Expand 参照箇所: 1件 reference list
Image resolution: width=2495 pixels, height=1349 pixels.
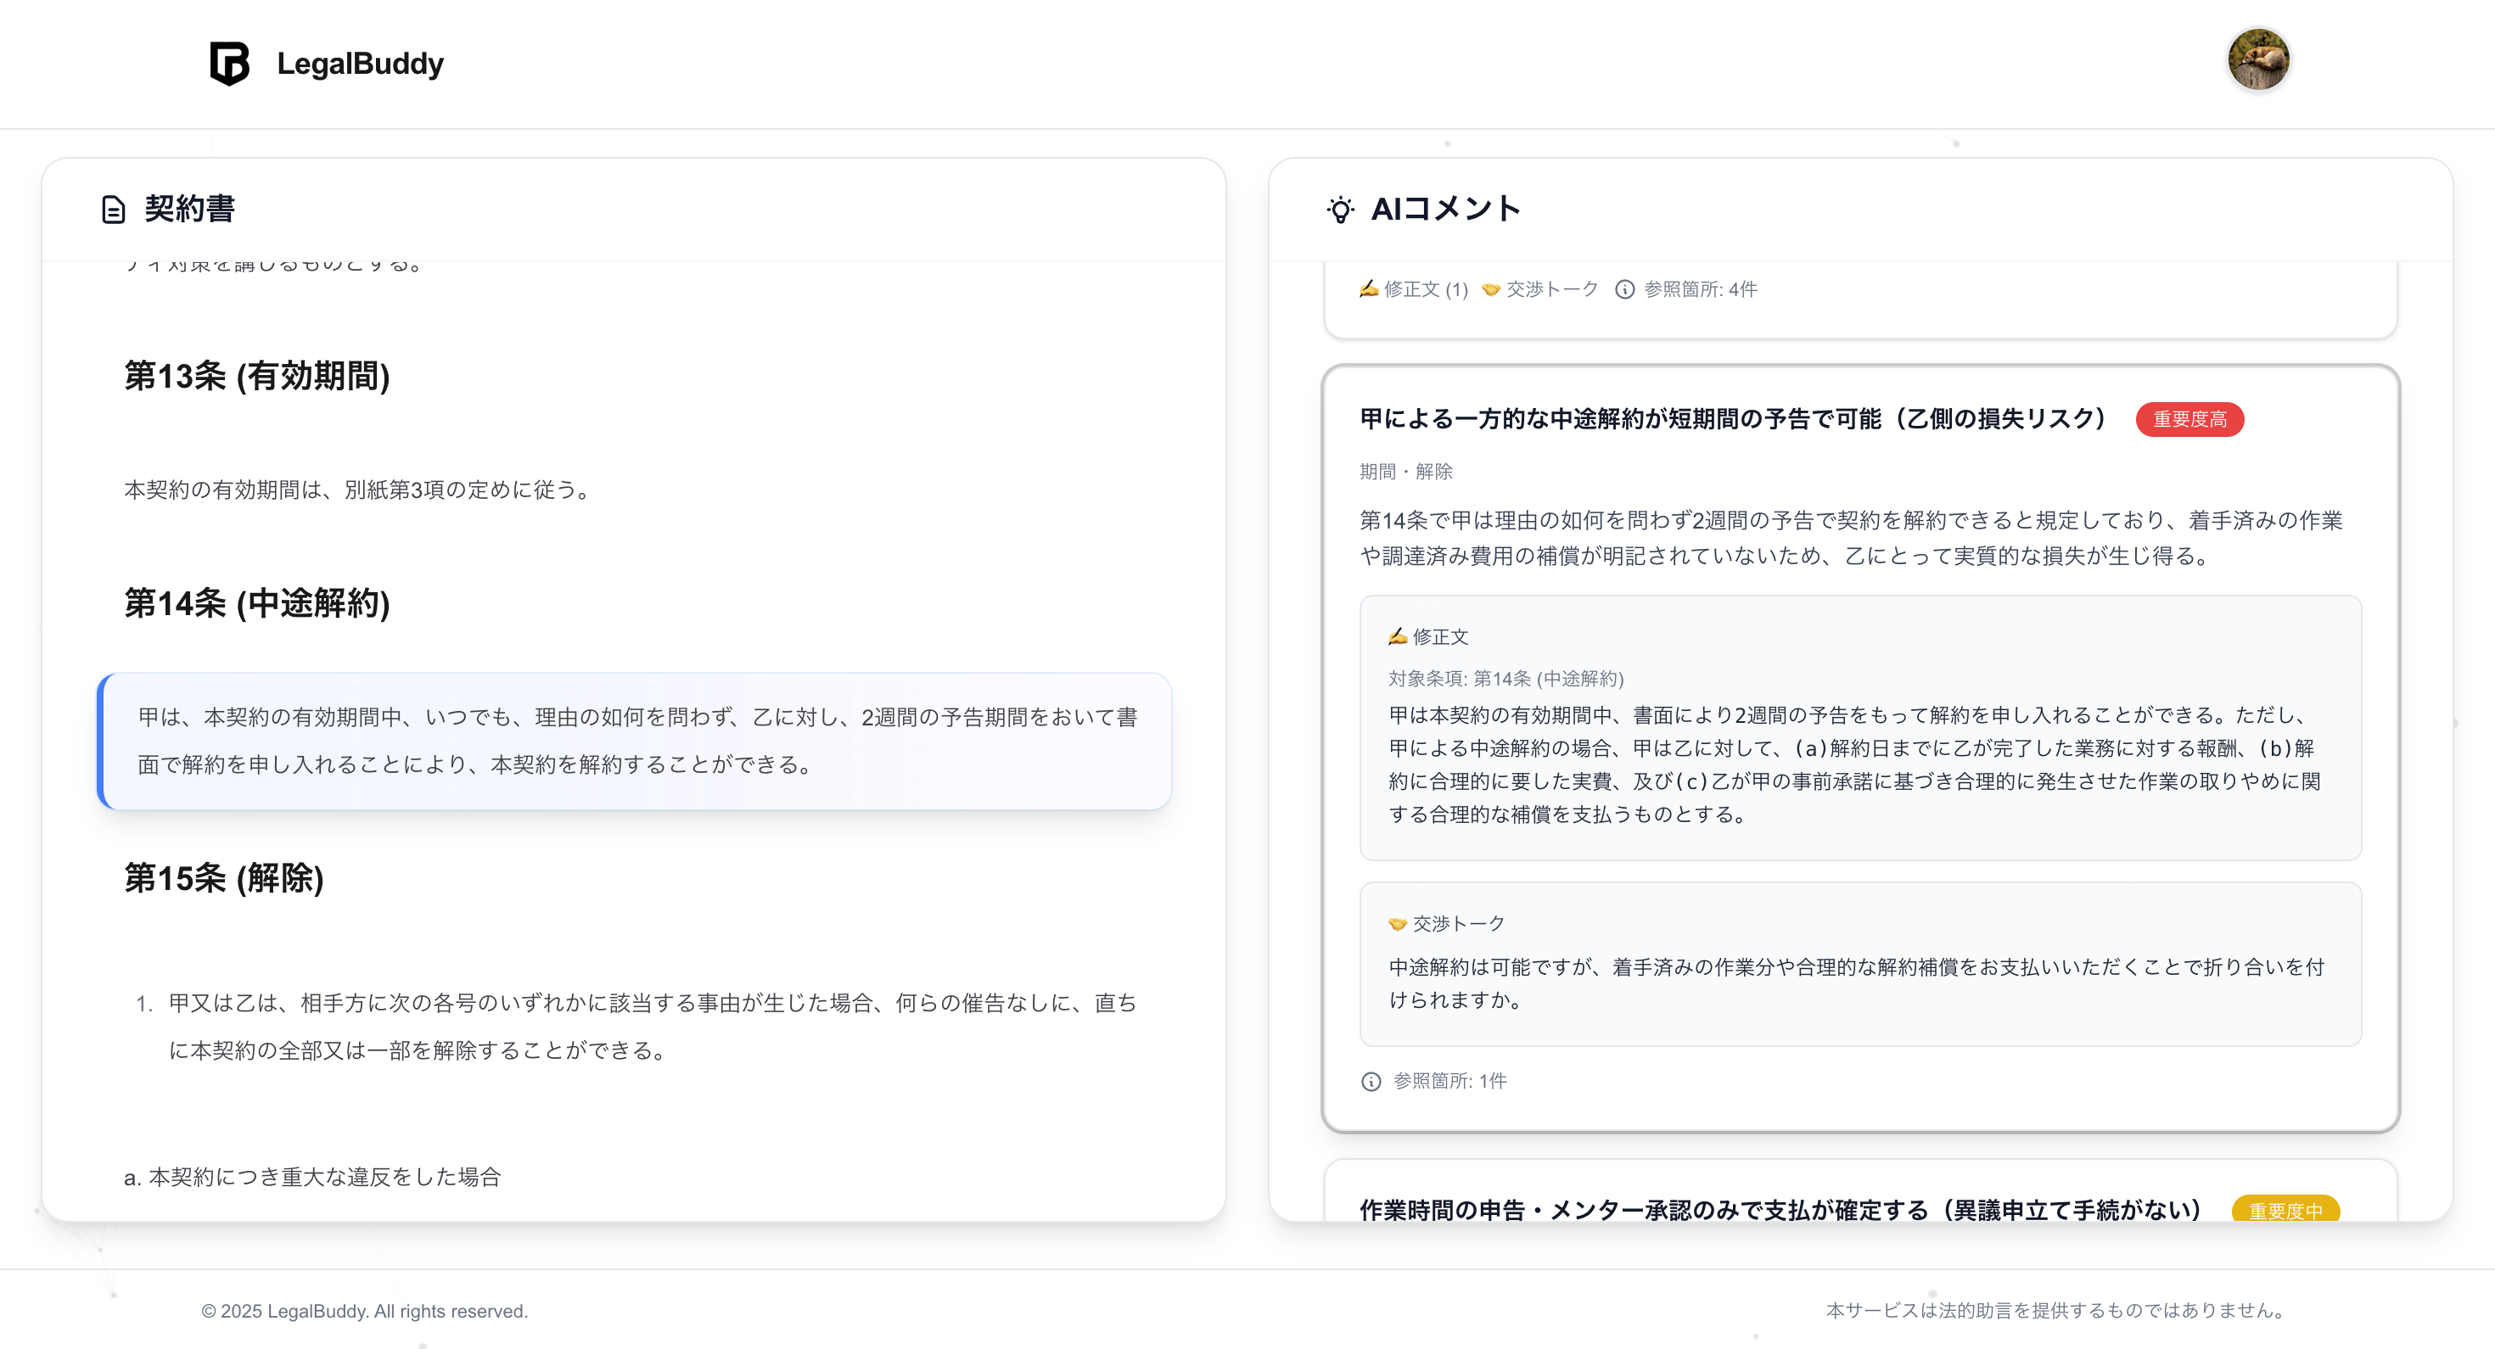tap(1449, 1082)
